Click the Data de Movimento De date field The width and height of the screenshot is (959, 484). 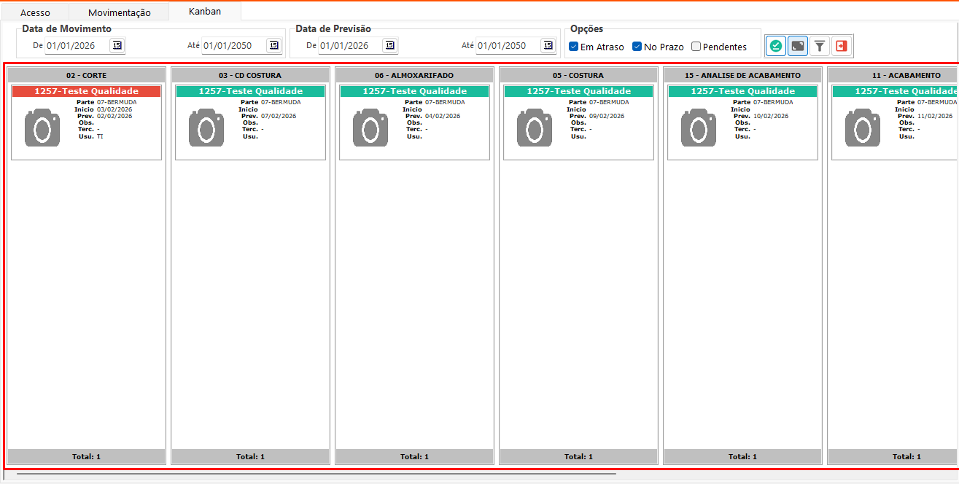coord(76,45)
